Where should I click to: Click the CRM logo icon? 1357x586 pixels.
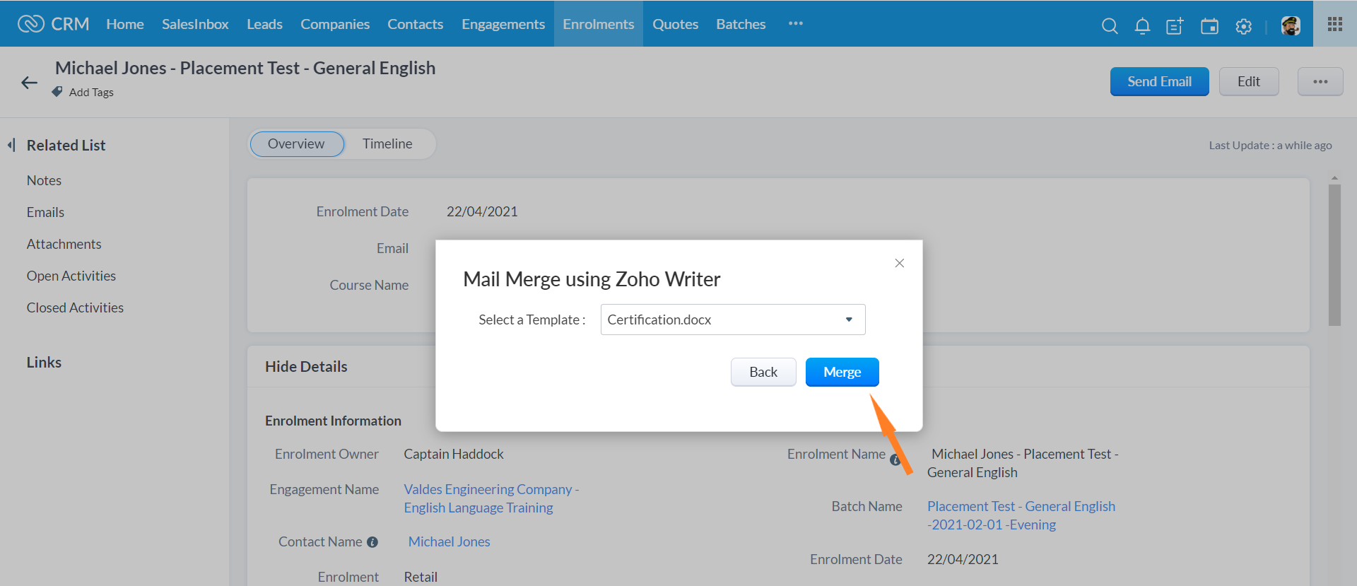(30, 24)
